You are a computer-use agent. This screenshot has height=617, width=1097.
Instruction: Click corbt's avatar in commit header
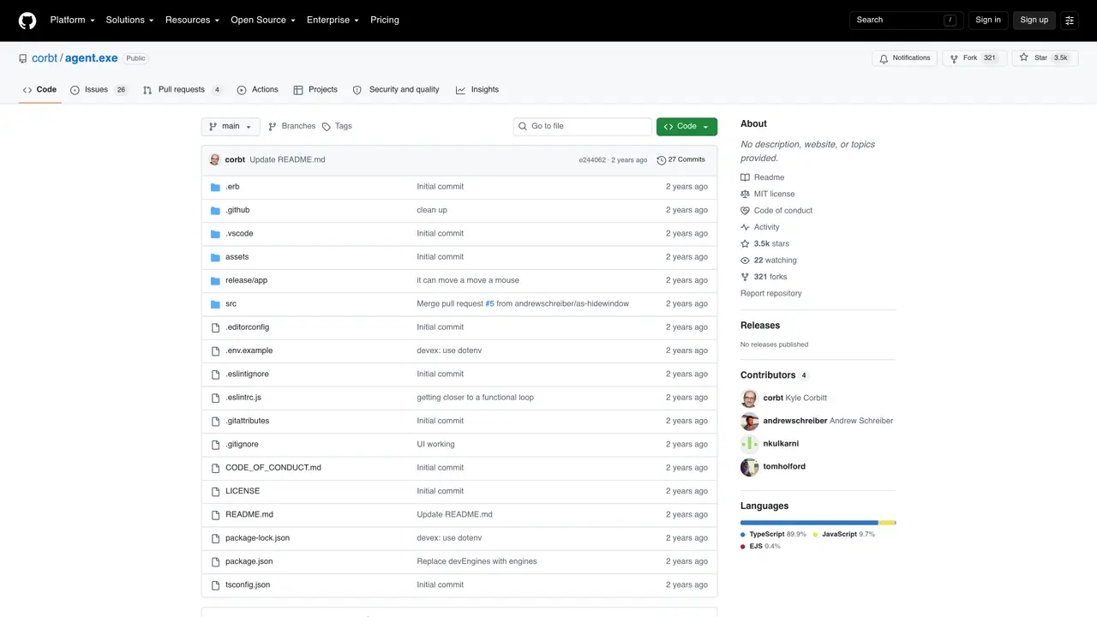click(x=215, y=160)
